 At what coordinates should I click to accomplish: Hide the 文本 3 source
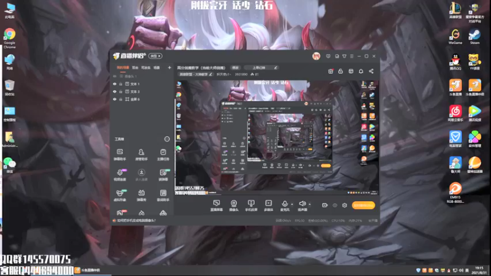115,91
